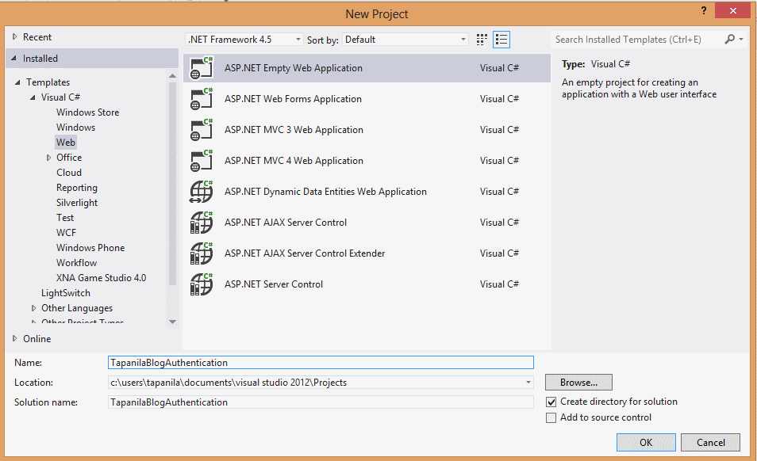The height and width of the screenshot is (461, 757).
Task: Expand the Other Languages node arrow
Action: (33, 308)
